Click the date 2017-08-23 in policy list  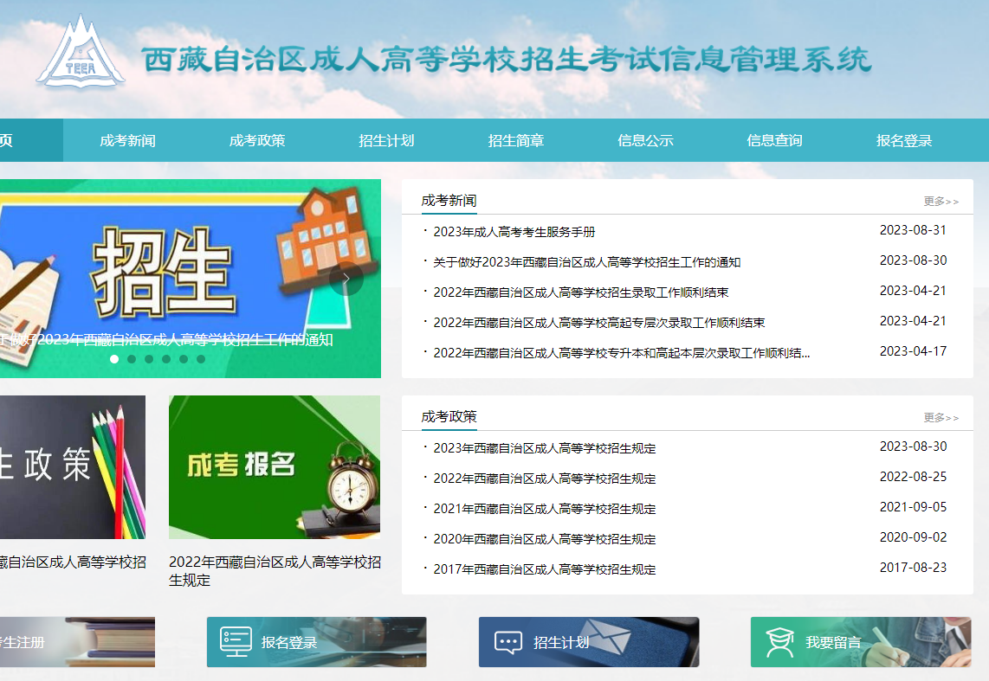913,567
